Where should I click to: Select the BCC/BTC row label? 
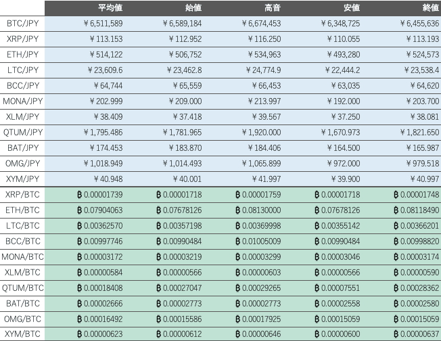coord(22,241)
